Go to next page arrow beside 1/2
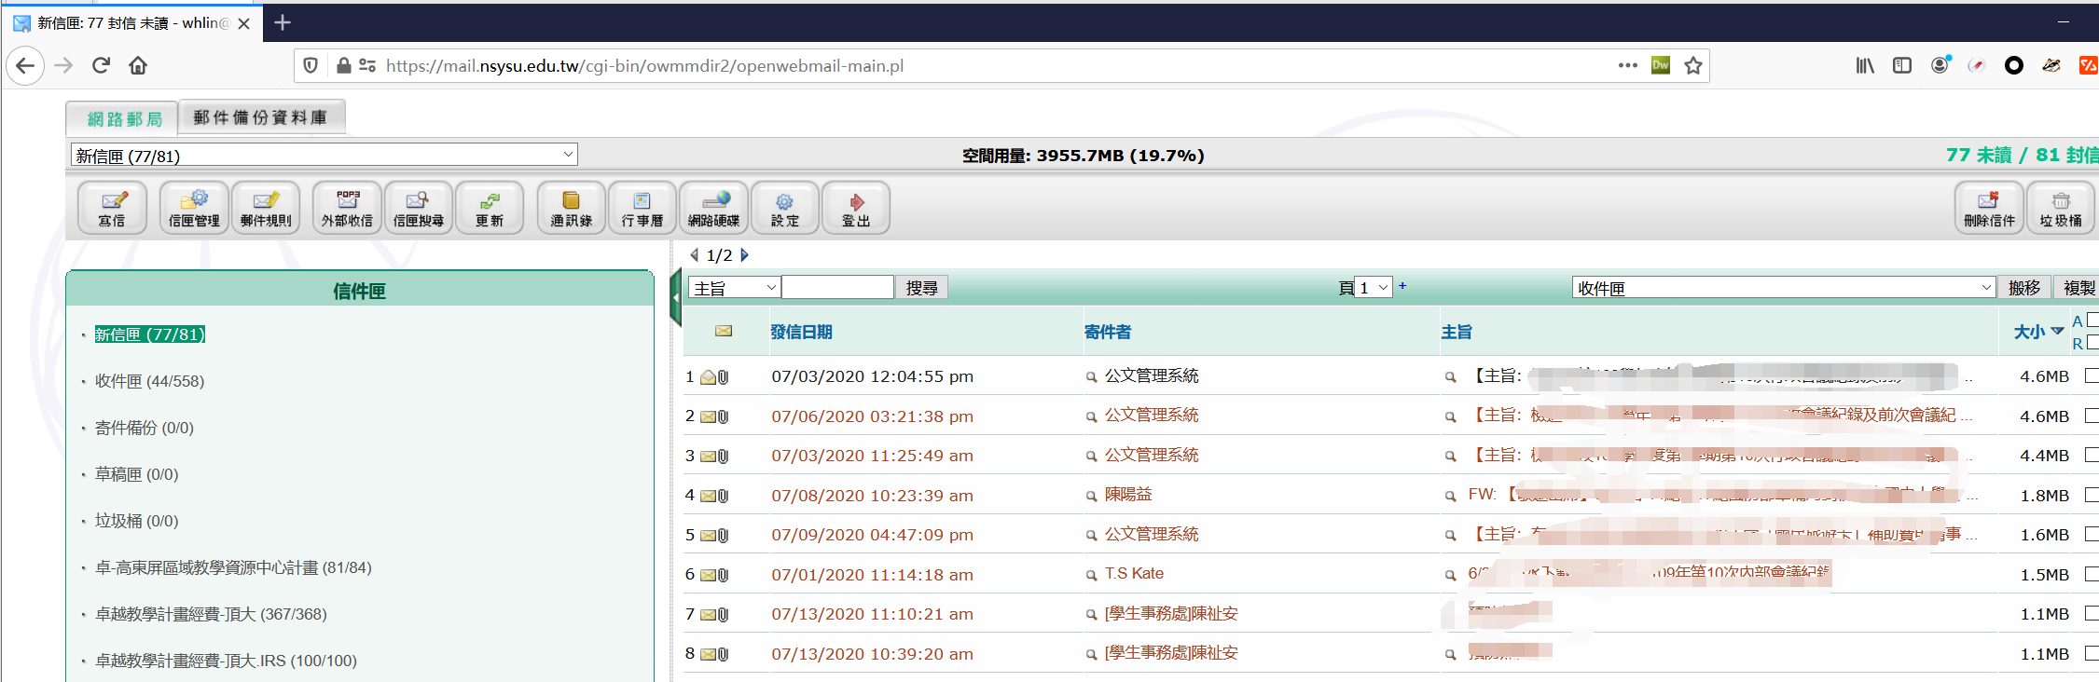This screenshot has width=2099, height=682. click(744, 254)
